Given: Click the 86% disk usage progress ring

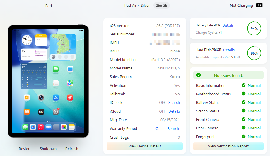Looking at the screenshot, I should click(254, 53).
